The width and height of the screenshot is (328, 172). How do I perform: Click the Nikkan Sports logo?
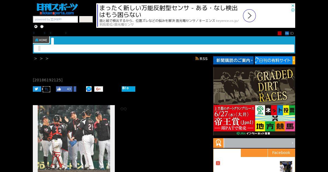[x=57, y=9]
